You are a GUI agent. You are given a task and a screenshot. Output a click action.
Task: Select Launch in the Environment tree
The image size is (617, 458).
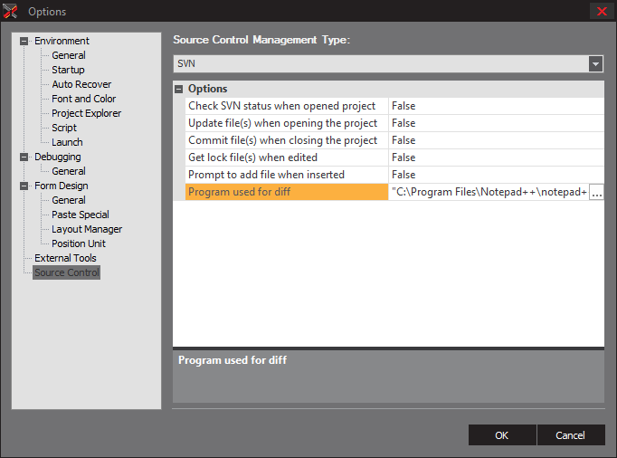[67, 142]
